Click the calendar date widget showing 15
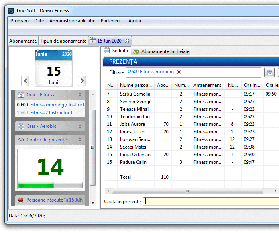Screen dimensions: 279x233 pos(53,69)
